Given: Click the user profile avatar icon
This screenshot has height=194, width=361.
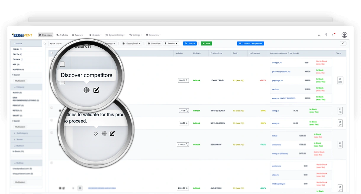Looking at the screenshot, I should click(344, 35).
